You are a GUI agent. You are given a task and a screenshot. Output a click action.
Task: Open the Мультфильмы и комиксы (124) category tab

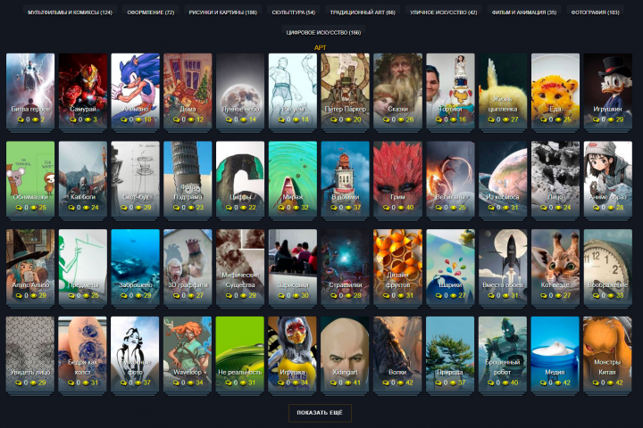(x=70, y=12)
